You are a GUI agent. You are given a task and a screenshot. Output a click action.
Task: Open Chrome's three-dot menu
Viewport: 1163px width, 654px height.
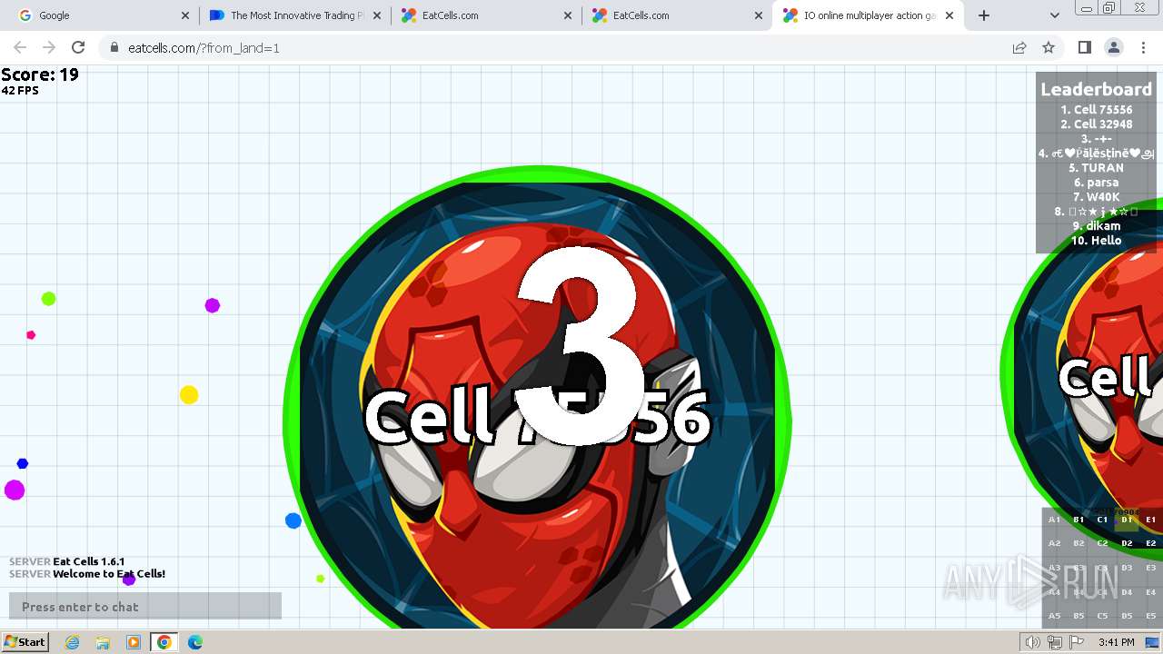coord(1143,47)
